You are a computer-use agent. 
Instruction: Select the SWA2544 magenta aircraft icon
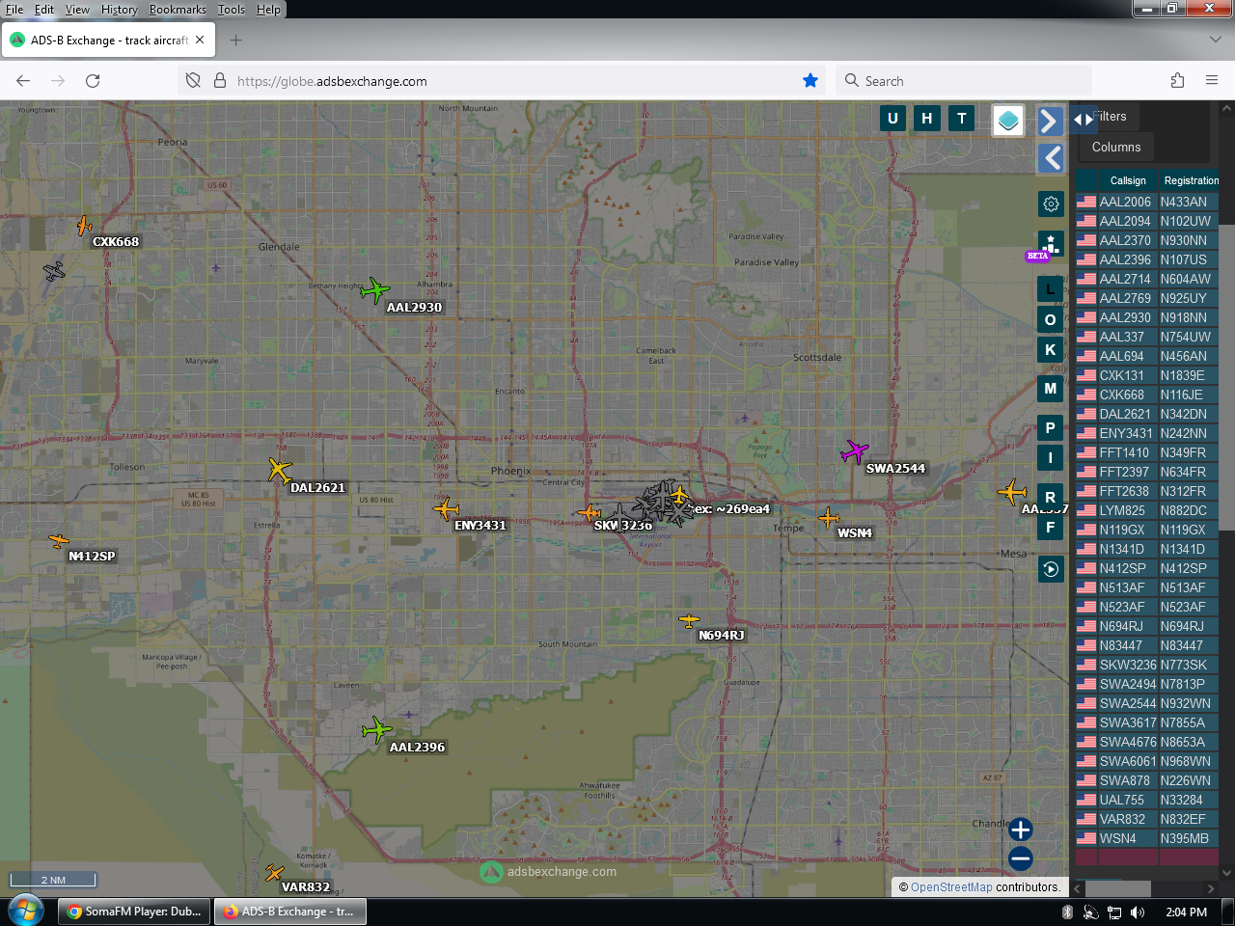855,450
